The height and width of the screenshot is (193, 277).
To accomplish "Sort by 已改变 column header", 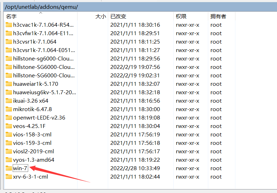I will pos(141,16).
